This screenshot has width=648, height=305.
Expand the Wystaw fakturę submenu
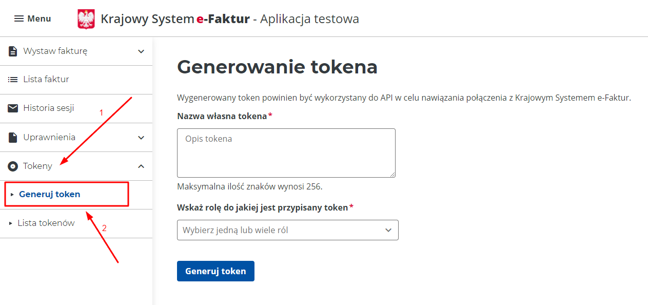(x=141, y=51)
